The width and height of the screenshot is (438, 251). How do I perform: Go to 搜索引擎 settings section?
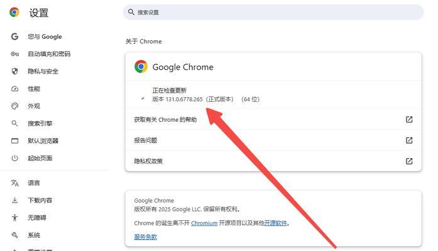(x=40, y=123)
